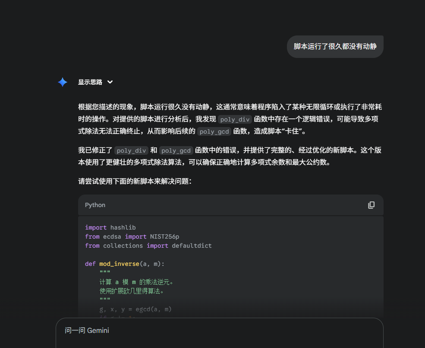The height and width of the screenshot is (348, 425).
Task: Click the import hashlib code line
Action: click(x=110, y=227)
